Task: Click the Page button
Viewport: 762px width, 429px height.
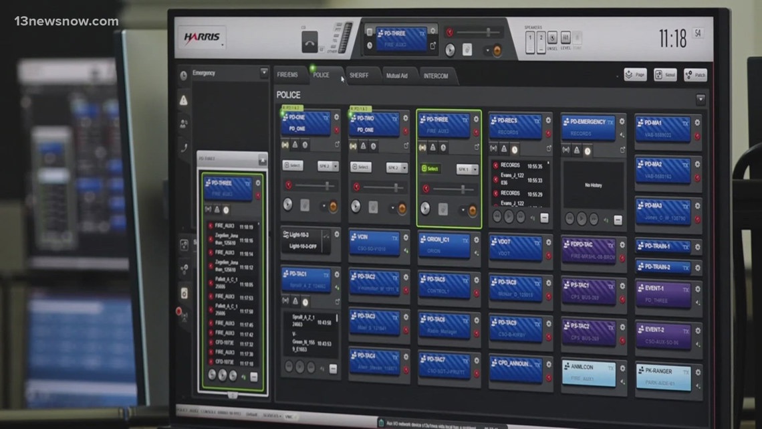Action: coord(635,75)
